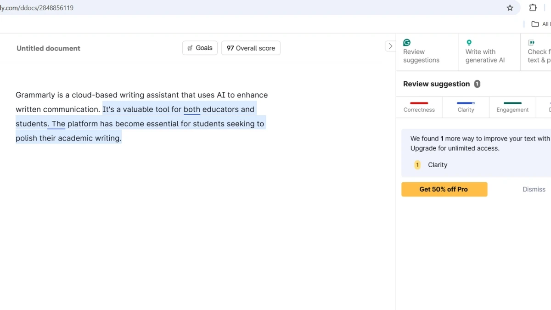The image size is (551, 310).
Task: Click the blue Clarity progress indicator bar
Action: pos(466,103)
